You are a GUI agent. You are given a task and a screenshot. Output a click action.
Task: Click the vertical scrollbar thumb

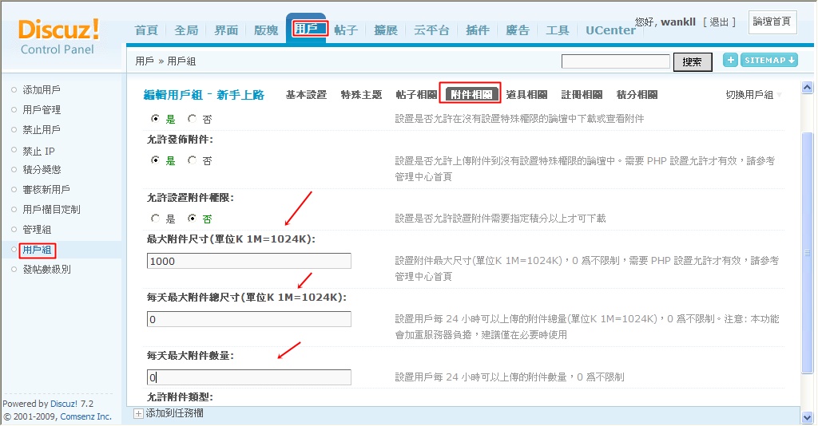807,253
